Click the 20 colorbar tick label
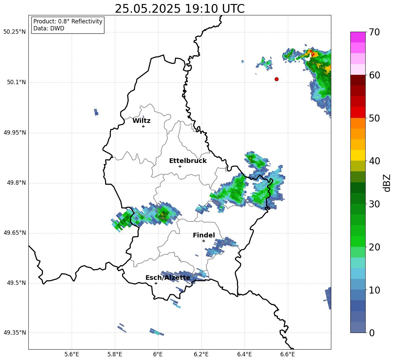This screenshot has width=395, height=361. [374, 247]
